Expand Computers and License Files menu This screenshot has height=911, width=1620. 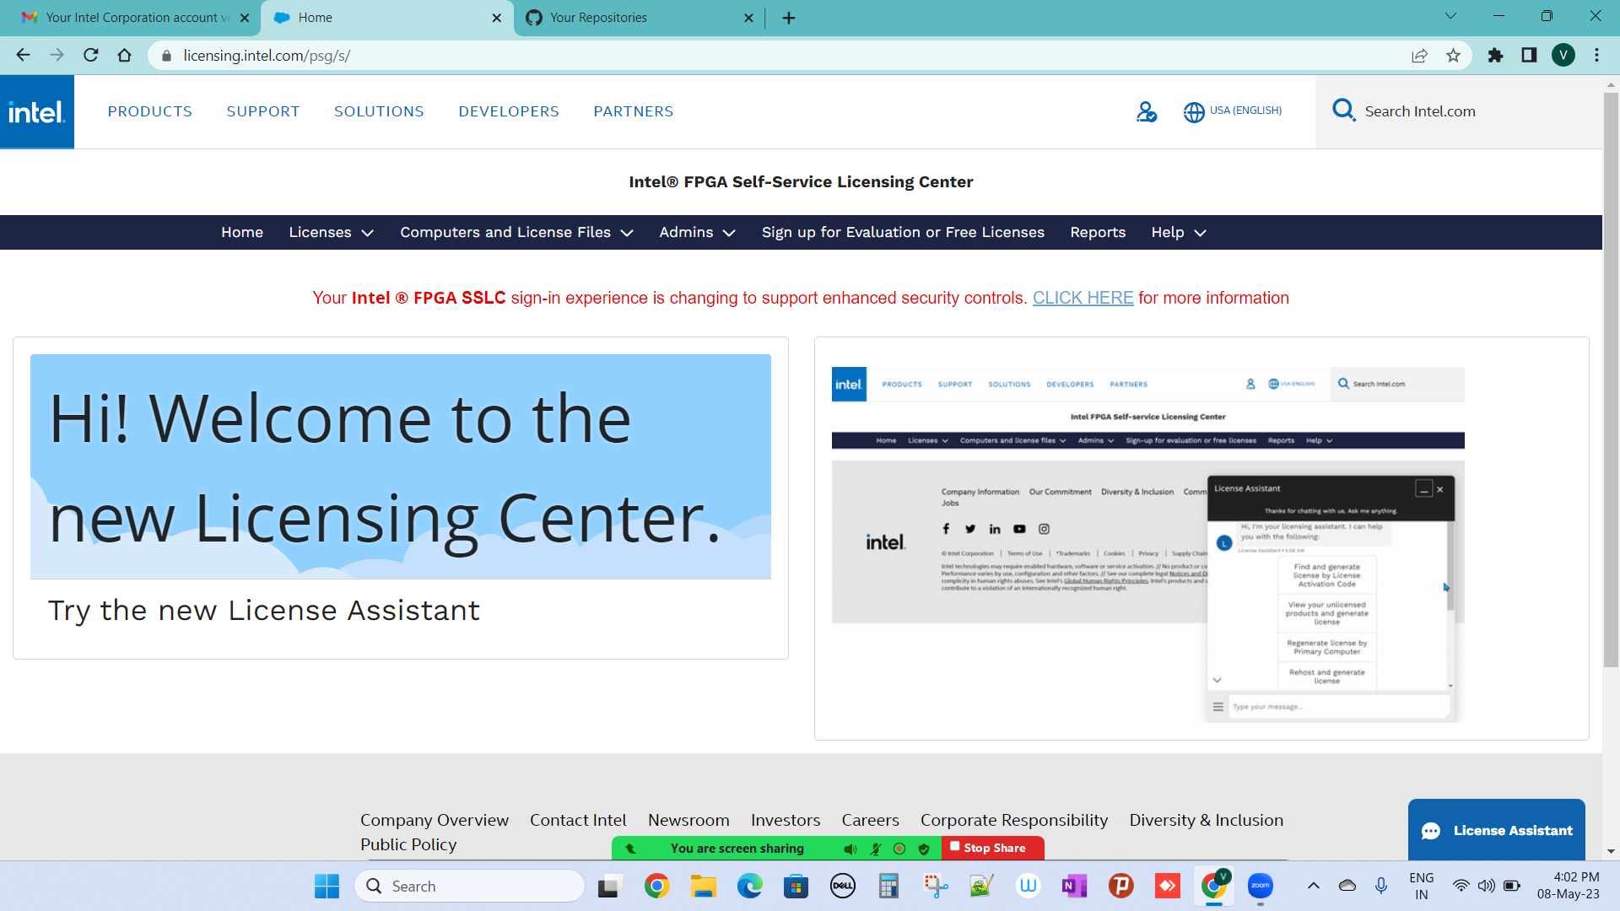pos(516,232)
